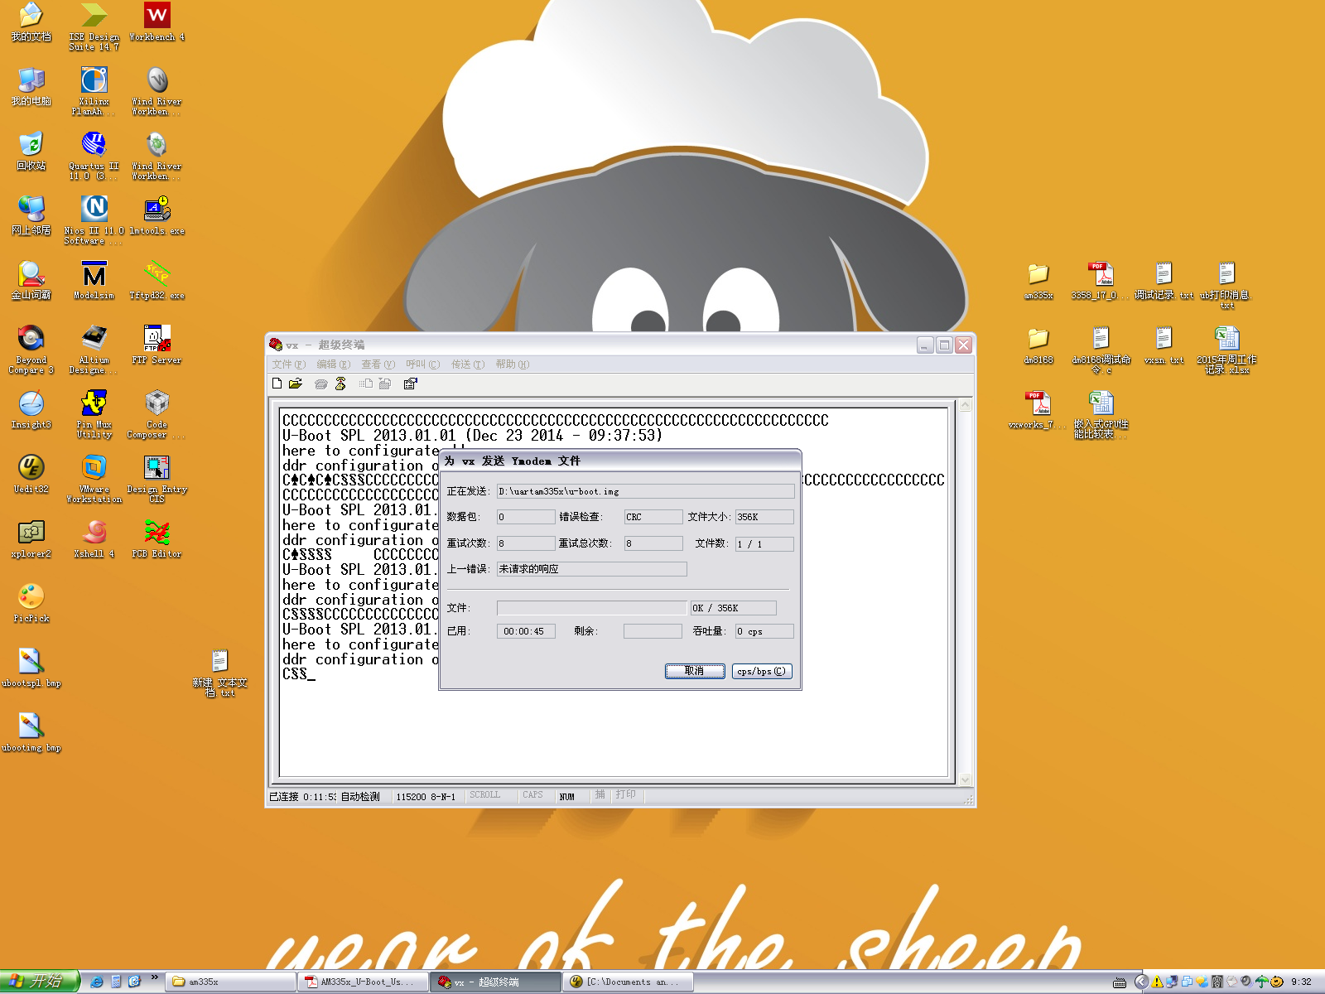Viewport: 1325px width, 994px height.
Task: Click the 正在发送 file path field
Action: pos(645,491)
